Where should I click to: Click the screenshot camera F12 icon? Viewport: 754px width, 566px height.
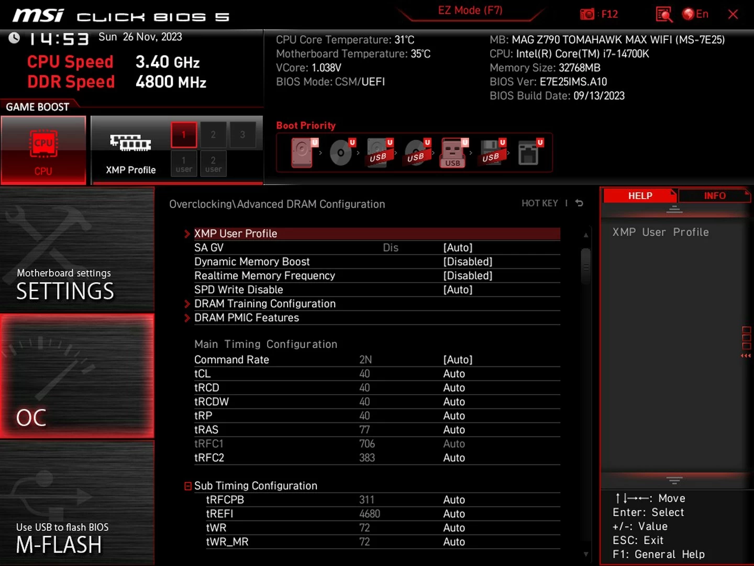(587, 14)
